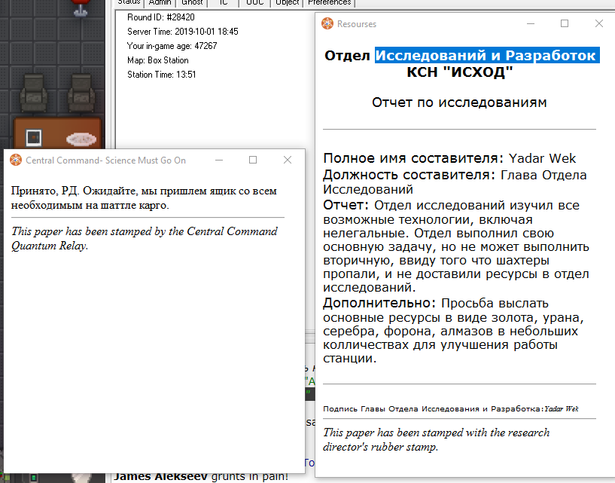
Task: Pick up the photo on the wooden table
Action: tap(34, 137)
